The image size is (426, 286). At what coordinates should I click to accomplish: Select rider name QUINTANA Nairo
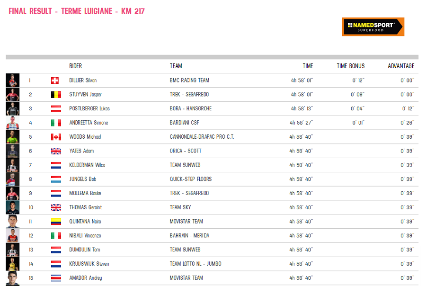(85, 222)
